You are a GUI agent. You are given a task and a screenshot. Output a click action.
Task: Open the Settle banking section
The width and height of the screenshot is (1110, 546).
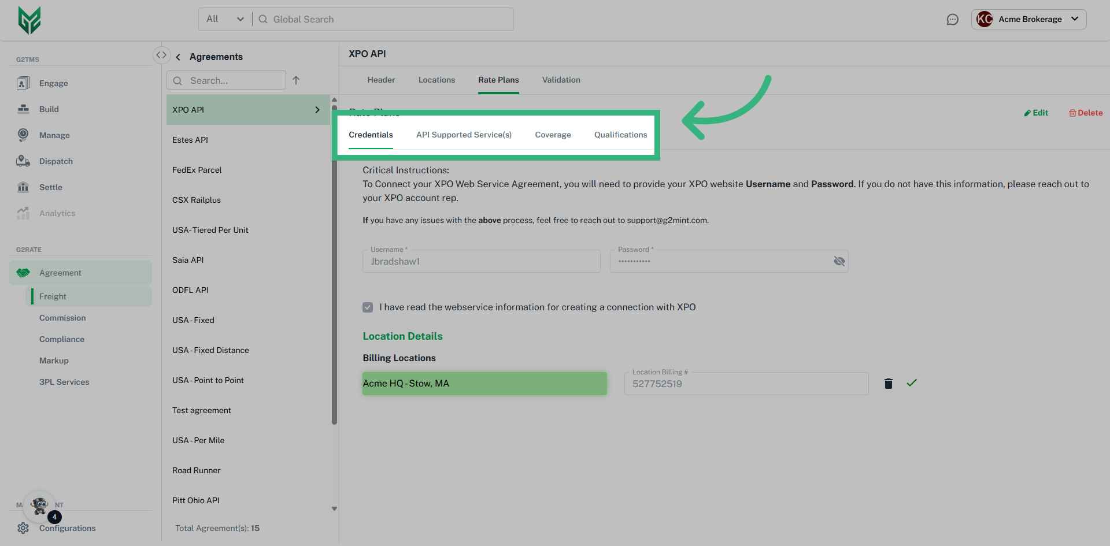[x=23, y=187]
